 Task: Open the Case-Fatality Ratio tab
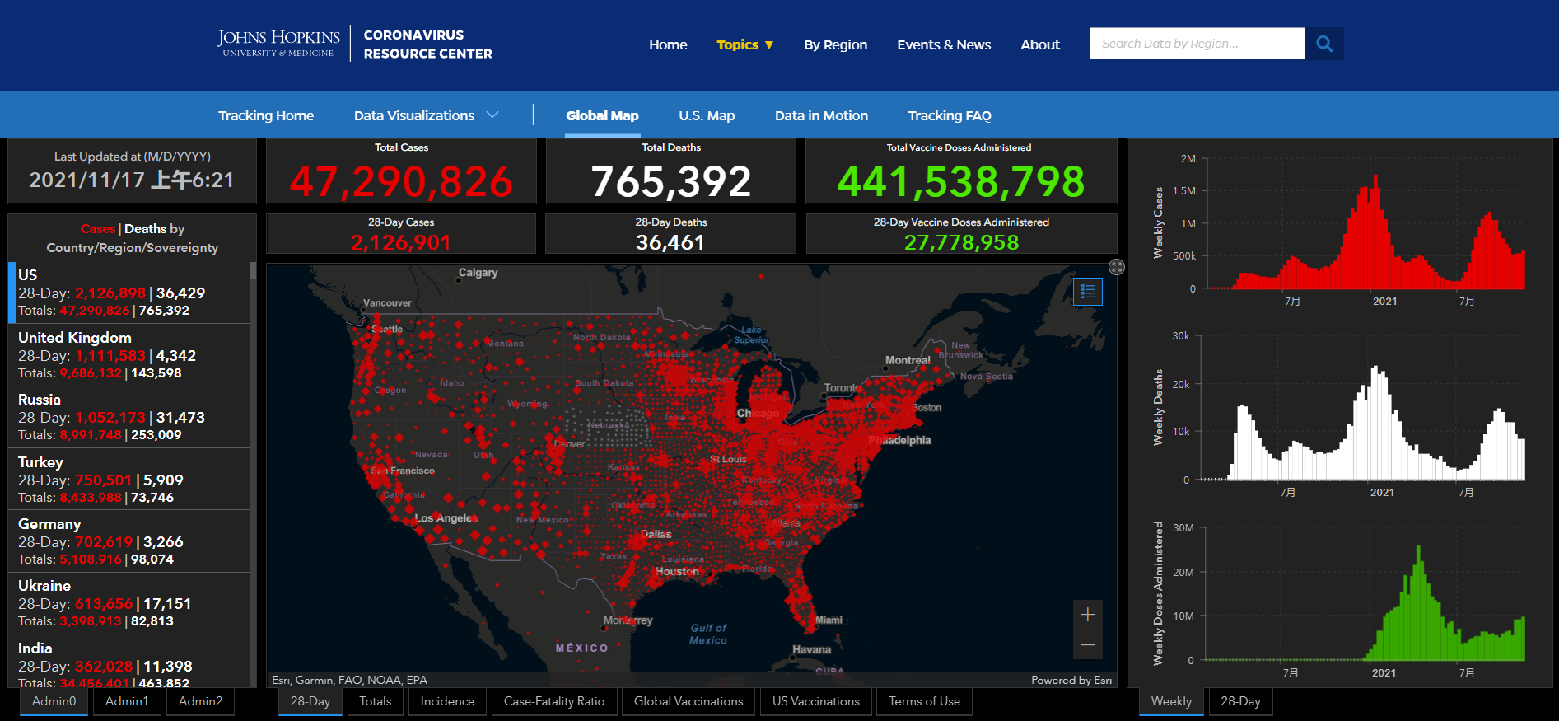pos(554,701)
